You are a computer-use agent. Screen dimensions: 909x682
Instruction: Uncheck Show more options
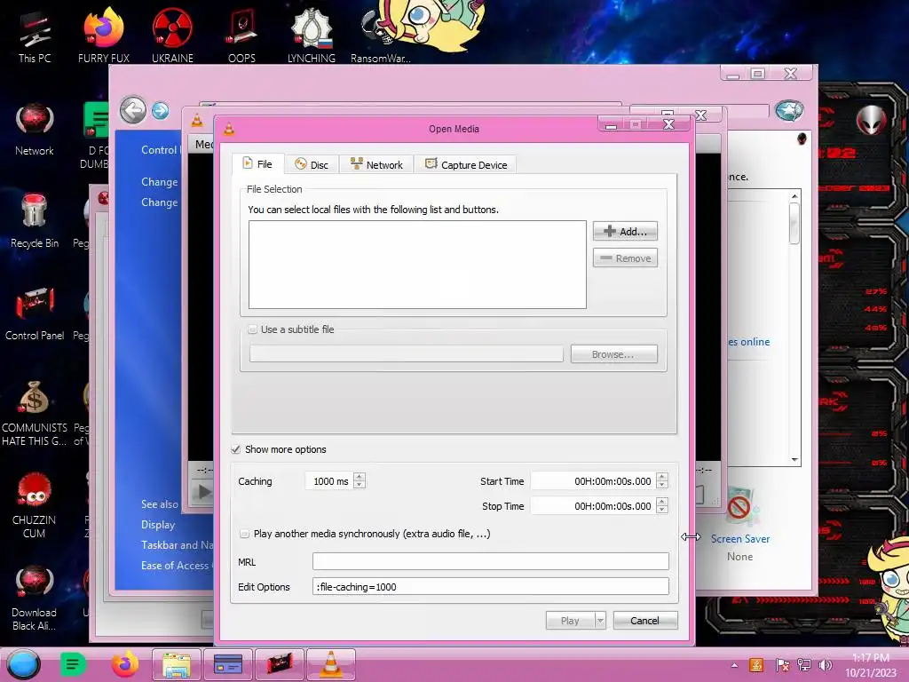236,449
